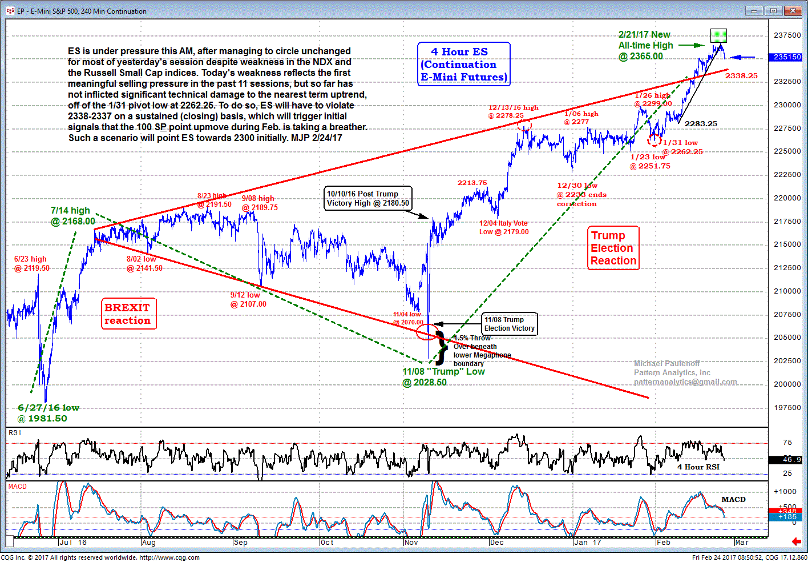Click the '7/14 high @ 2168.00' annotation
This screenshot has height=562, width=808.
[x=72, y=216]
